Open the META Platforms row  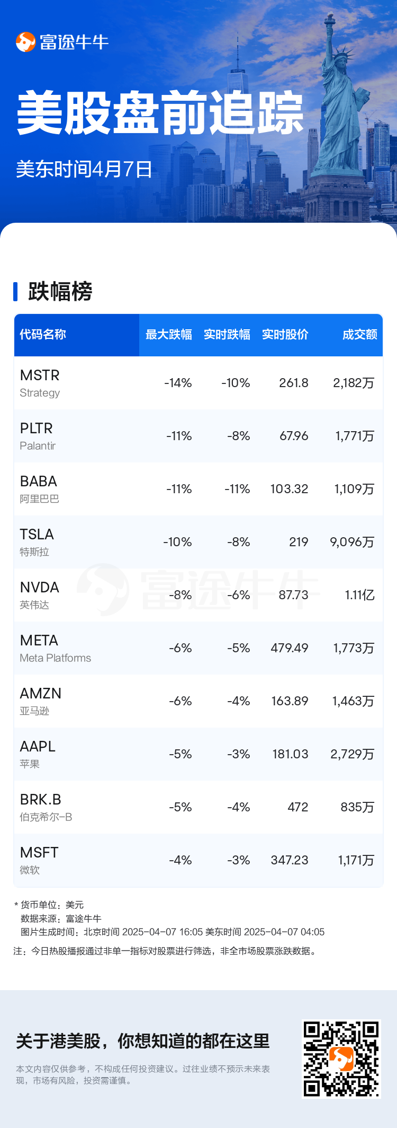(x=198, y=648)
